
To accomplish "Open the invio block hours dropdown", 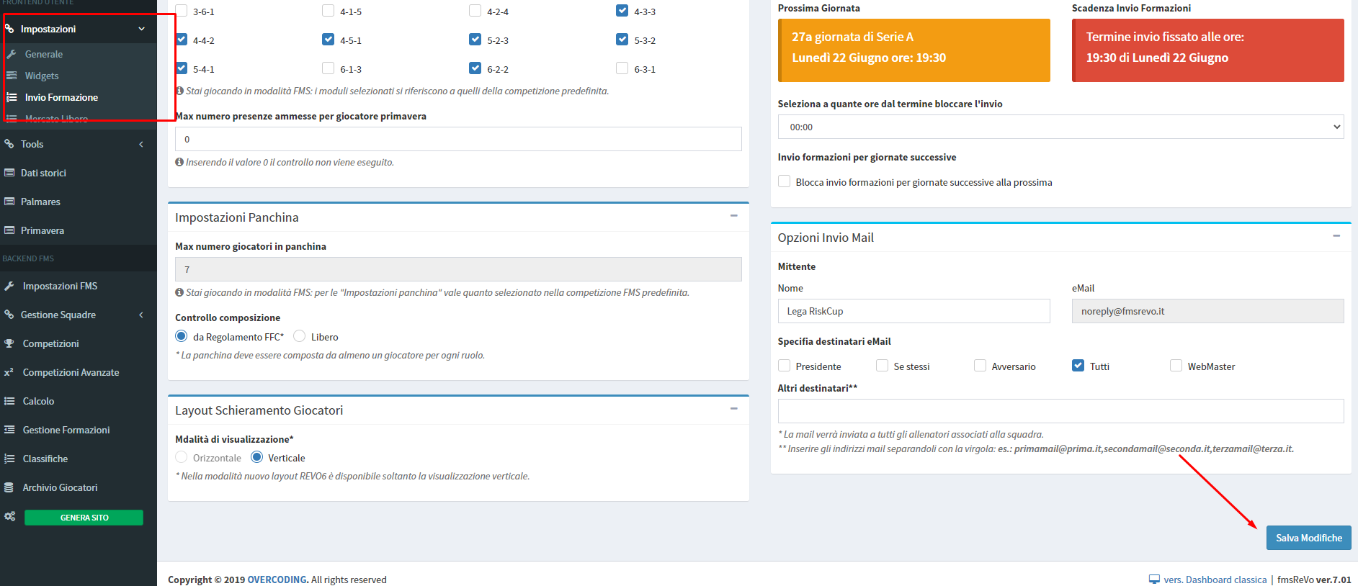I will pos(1060,127).
